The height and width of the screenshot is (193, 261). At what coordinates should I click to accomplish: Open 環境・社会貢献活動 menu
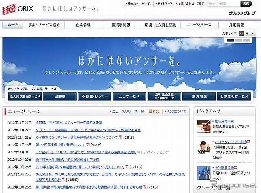[160, 25]
